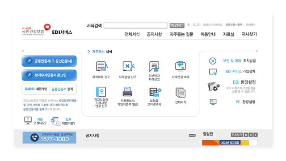
Task: Open 적용통보서 가입자명부 발급 printer icon
Action: point(127,92)
